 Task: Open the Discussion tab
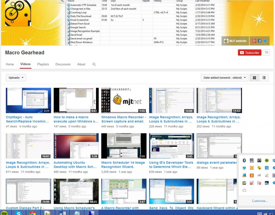(x=63, y=64)
